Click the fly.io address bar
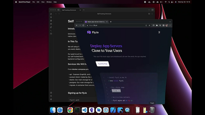Image resolution: width=205 pixels, height=115 pixels. click(x=118, y=26)
